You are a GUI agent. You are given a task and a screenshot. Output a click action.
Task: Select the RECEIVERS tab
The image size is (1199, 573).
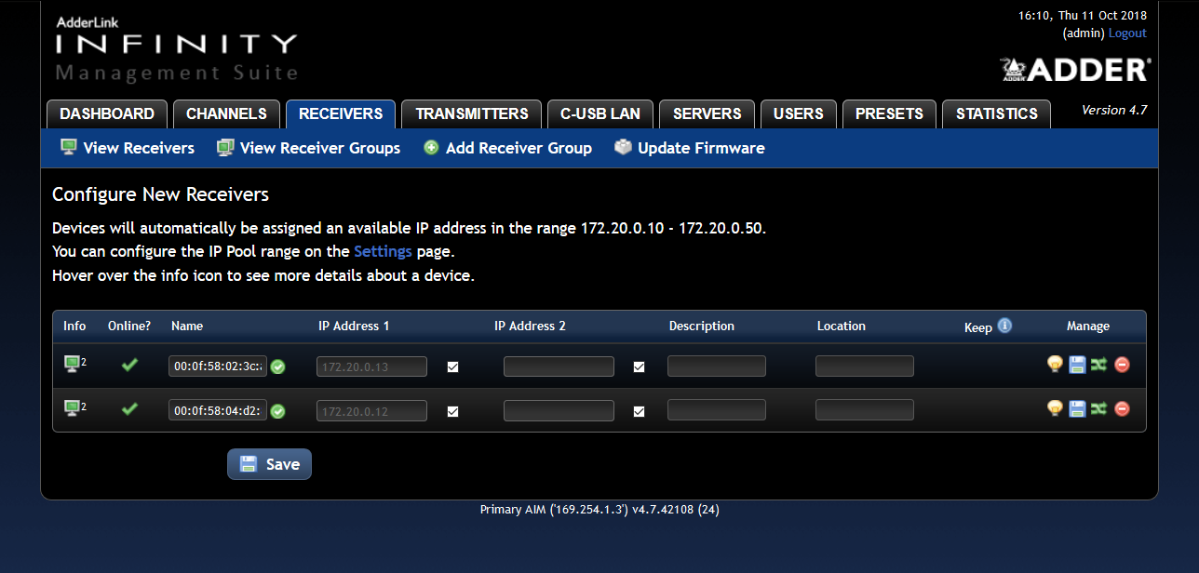click(x=341, y=113)
